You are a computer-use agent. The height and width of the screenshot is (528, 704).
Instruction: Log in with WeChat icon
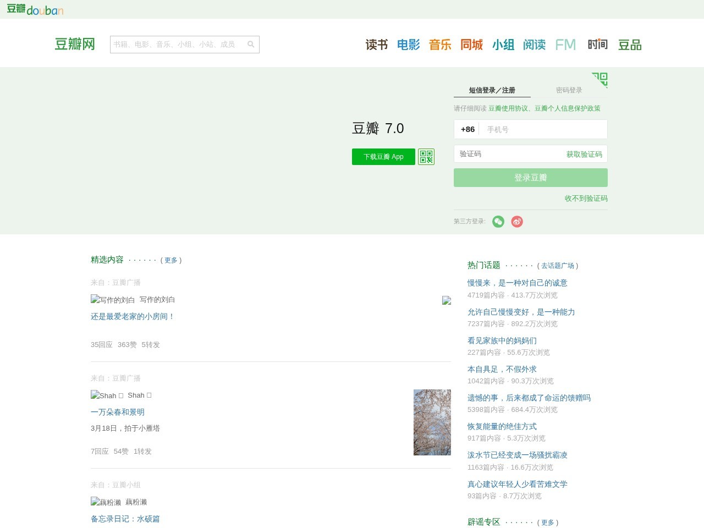[498, 222]
